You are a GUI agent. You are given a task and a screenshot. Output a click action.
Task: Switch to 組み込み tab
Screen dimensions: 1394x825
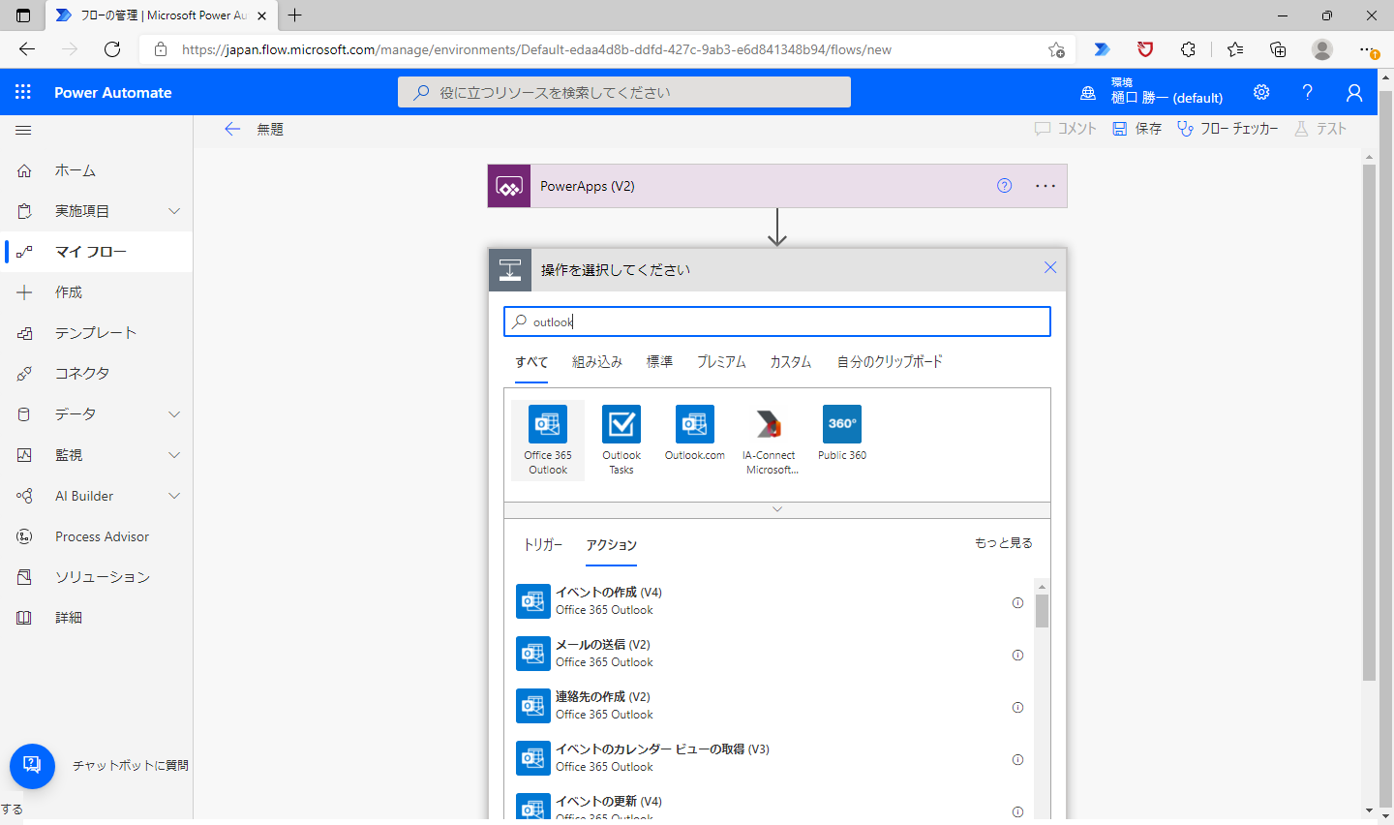[597, 362]
